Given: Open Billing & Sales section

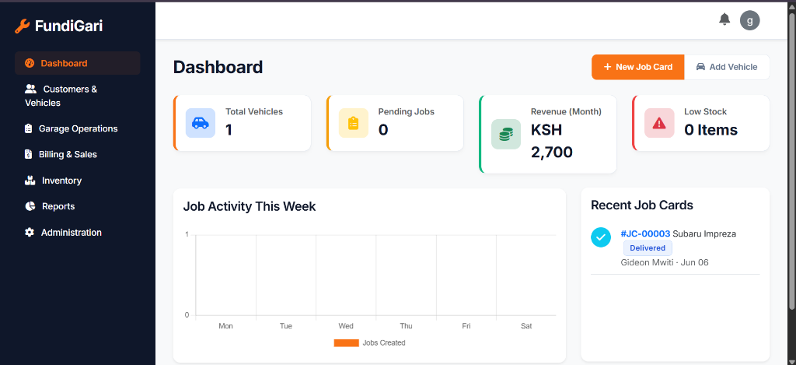Looking at the screenshot, I should click(x=78, y=154).
